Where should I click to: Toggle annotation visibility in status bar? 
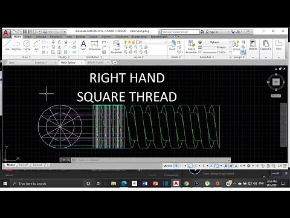(226, 166)
